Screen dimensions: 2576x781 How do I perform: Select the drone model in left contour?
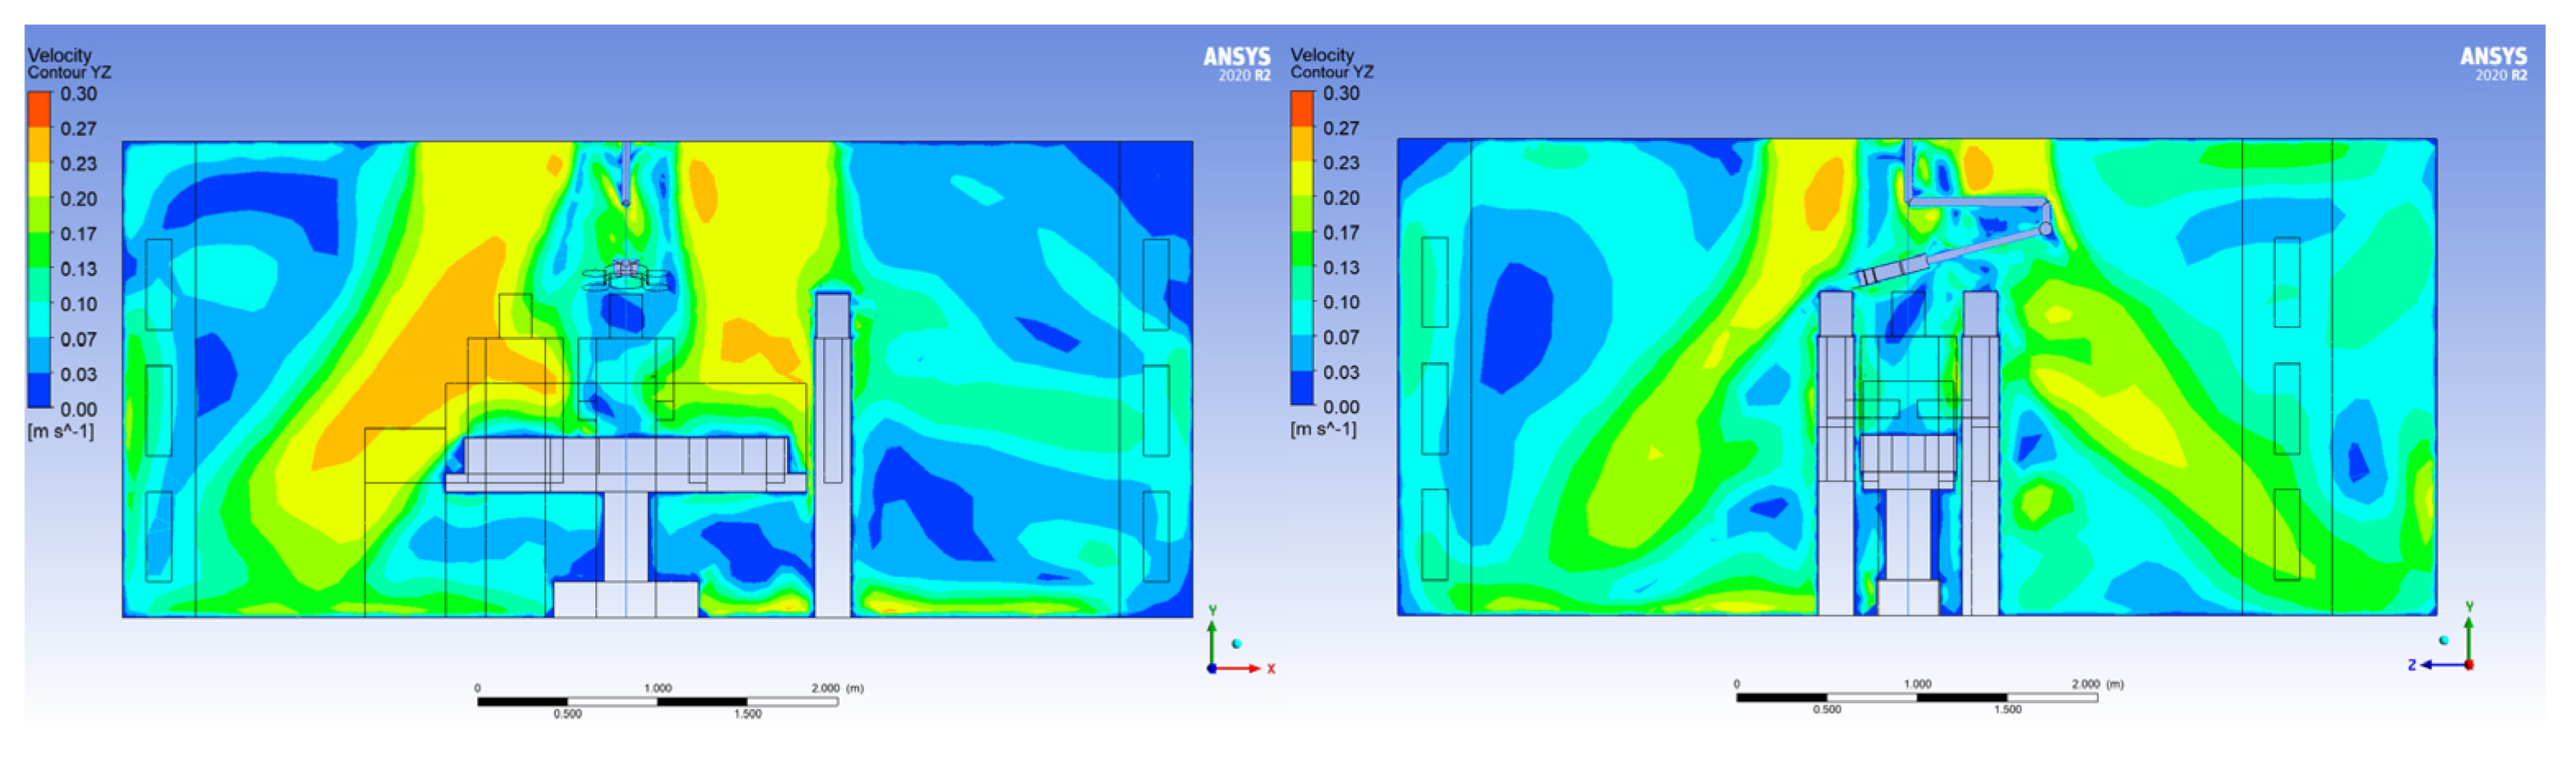(x=626, y=274)
